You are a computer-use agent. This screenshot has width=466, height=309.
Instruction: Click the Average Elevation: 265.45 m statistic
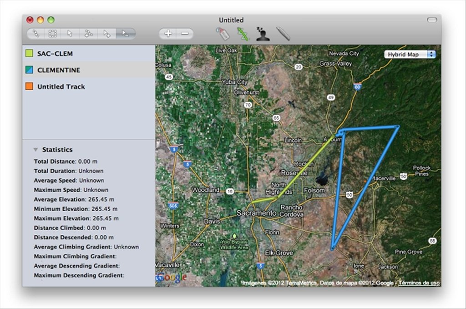[74, 199]
